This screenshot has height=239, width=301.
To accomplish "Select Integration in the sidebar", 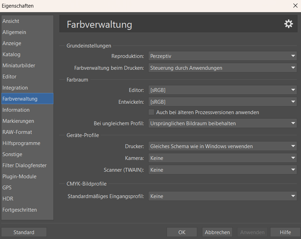I will 27,88.
